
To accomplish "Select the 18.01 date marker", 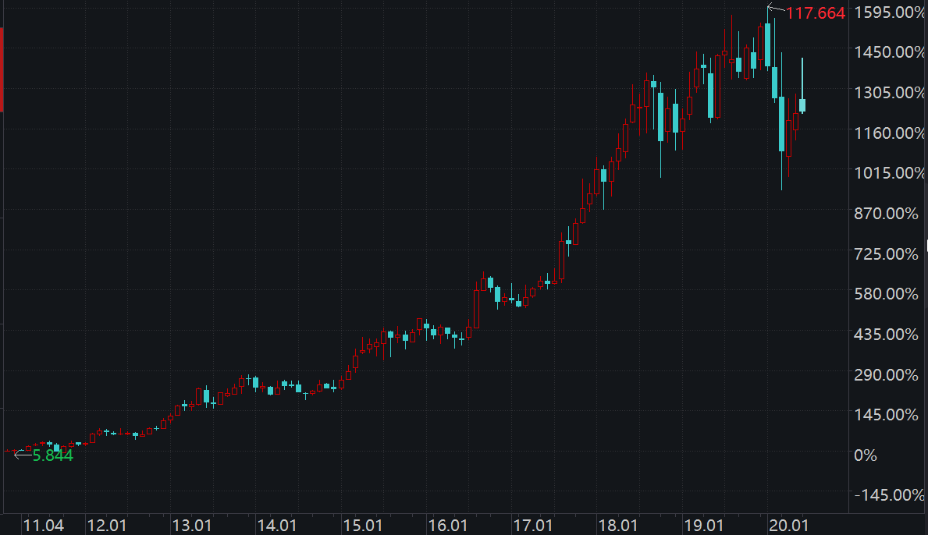I will tap(619, 525).
